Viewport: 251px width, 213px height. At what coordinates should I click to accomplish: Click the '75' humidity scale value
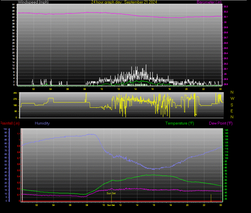6,147
